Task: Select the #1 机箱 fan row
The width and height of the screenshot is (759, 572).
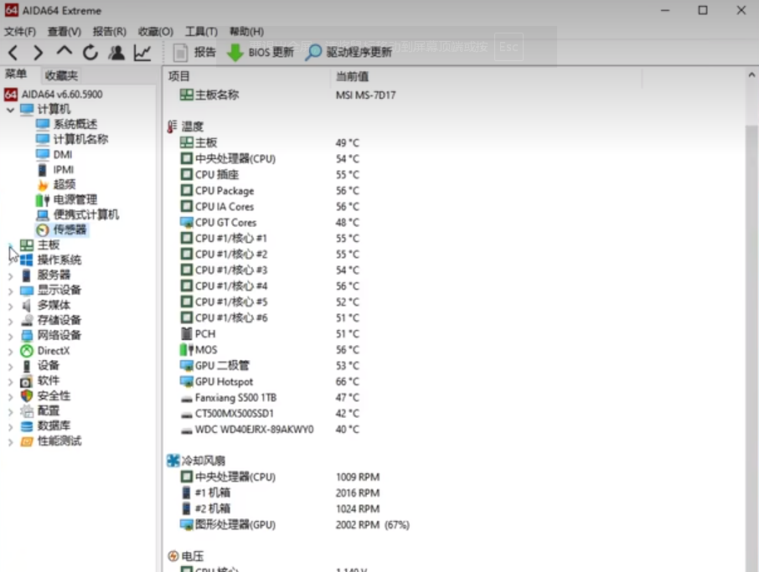Action: pyautogui.click(x=280, y=492)
